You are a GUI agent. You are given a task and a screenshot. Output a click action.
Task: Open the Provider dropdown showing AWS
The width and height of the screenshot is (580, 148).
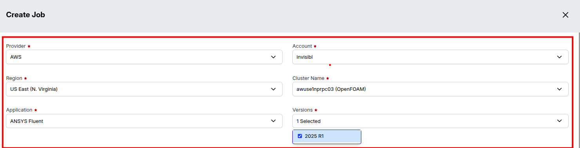pos(144,57)
